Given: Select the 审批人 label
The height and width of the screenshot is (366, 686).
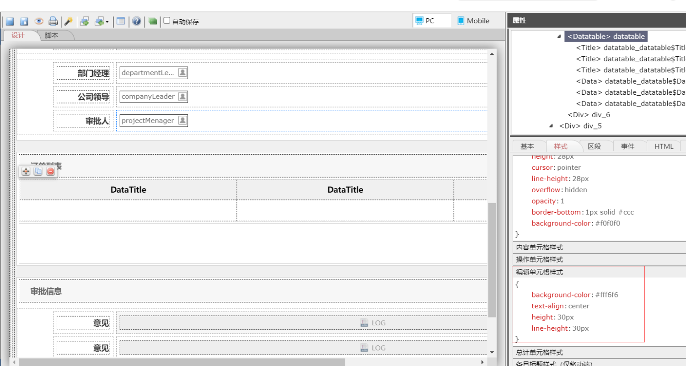Looking at the screenshot, I should pyautogui.click(x=83, y=121).
